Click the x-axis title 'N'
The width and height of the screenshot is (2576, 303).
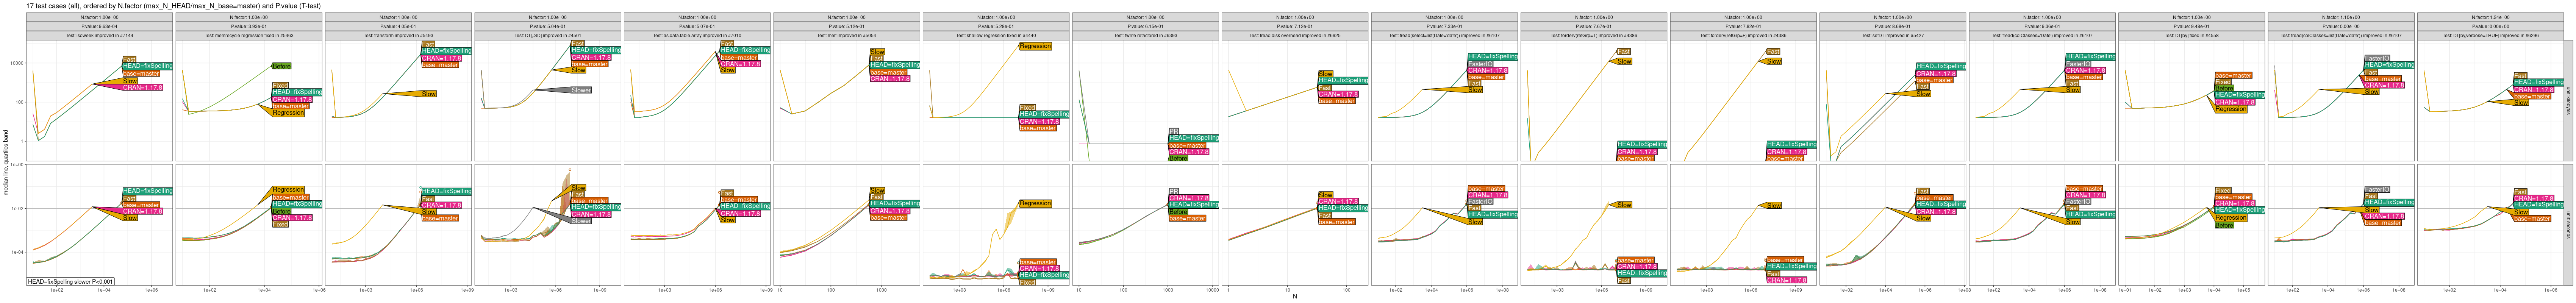click(1294, 297)
